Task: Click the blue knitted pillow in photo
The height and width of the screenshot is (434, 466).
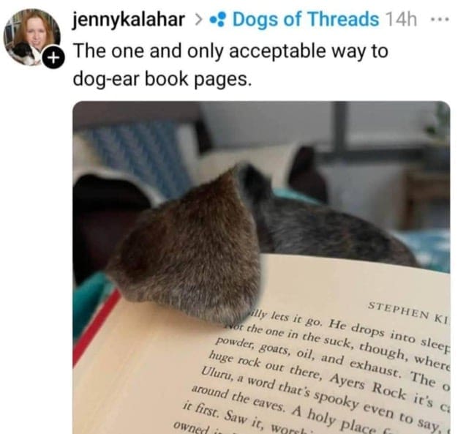Action: 140,156
